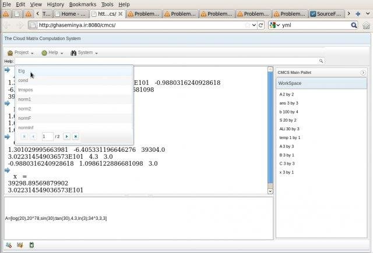Reload the current page
This screenshot has width=373, height=253.
point(261,25)
